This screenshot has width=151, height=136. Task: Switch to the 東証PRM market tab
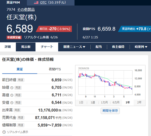(13, 3)
